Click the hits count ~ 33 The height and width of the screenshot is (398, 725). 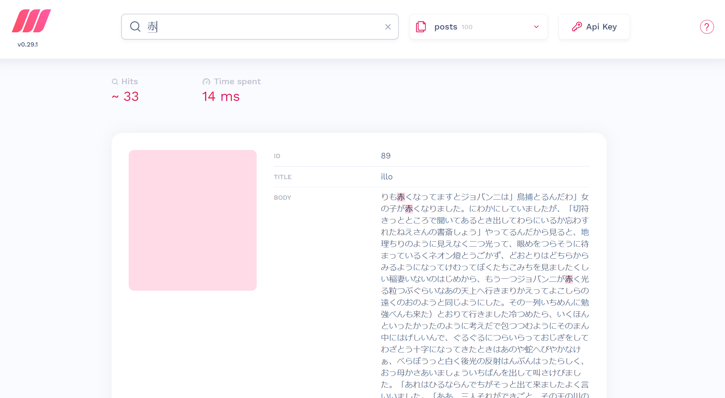click(x=125, y=97)
